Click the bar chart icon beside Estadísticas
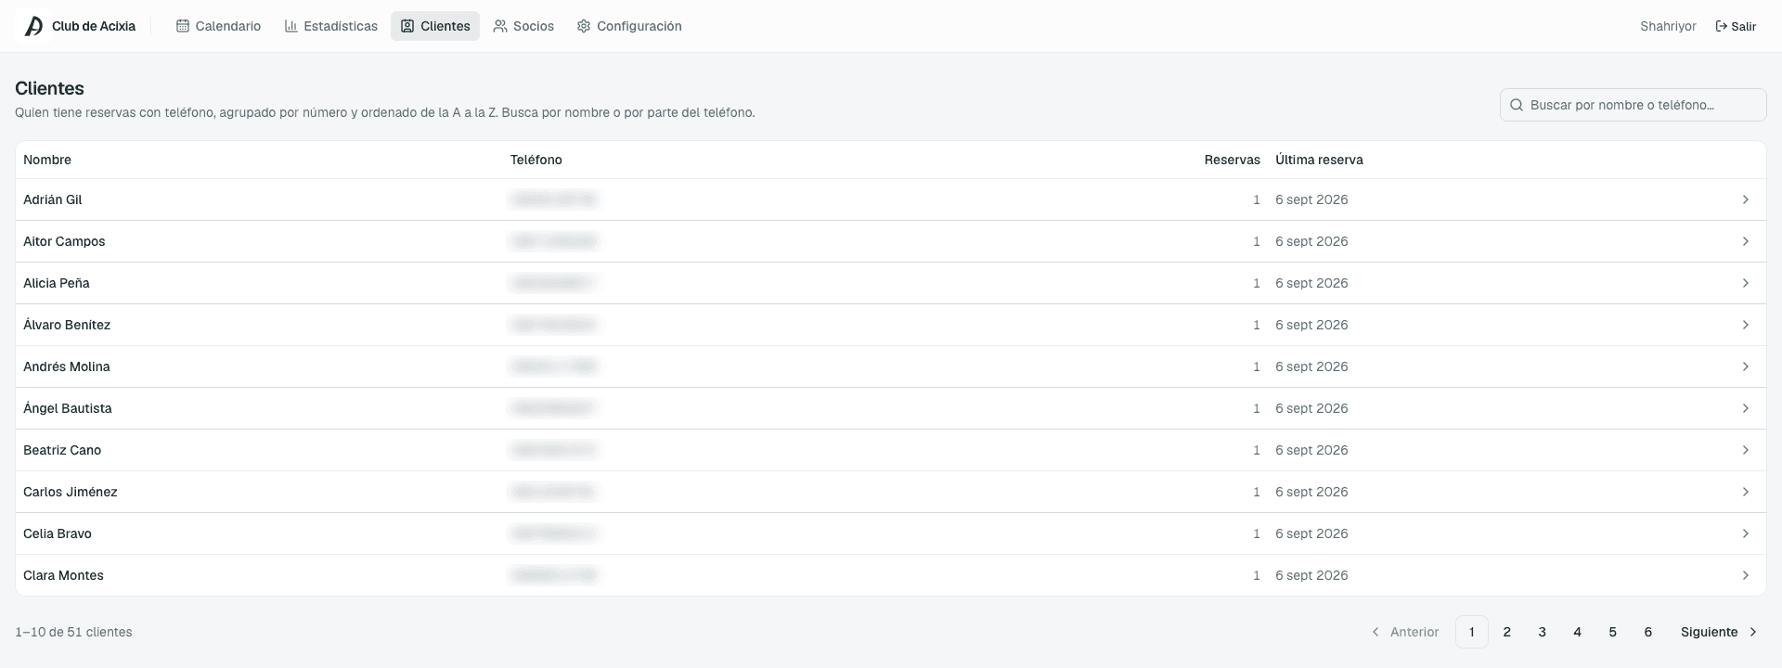Viewport: 1782px width, 668px height. (x=291, y=26)
